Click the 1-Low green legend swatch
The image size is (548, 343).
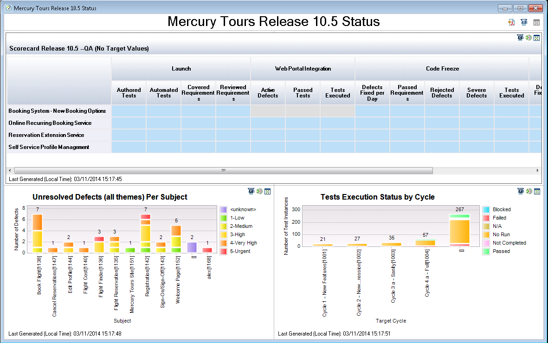[x=223, y=218]
